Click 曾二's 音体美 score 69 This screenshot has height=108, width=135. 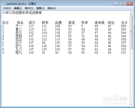[96, 29]
